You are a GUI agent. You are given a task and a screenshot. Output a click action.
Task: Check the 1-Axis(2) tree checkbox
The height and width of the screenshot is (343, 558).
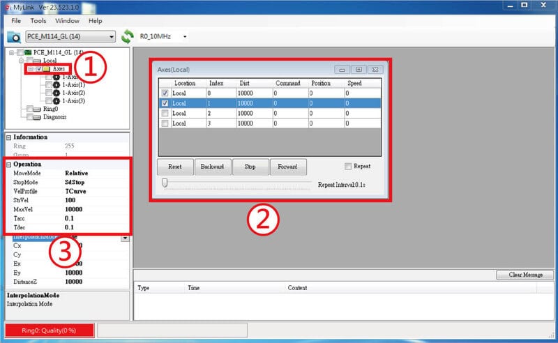click(49, 93)
